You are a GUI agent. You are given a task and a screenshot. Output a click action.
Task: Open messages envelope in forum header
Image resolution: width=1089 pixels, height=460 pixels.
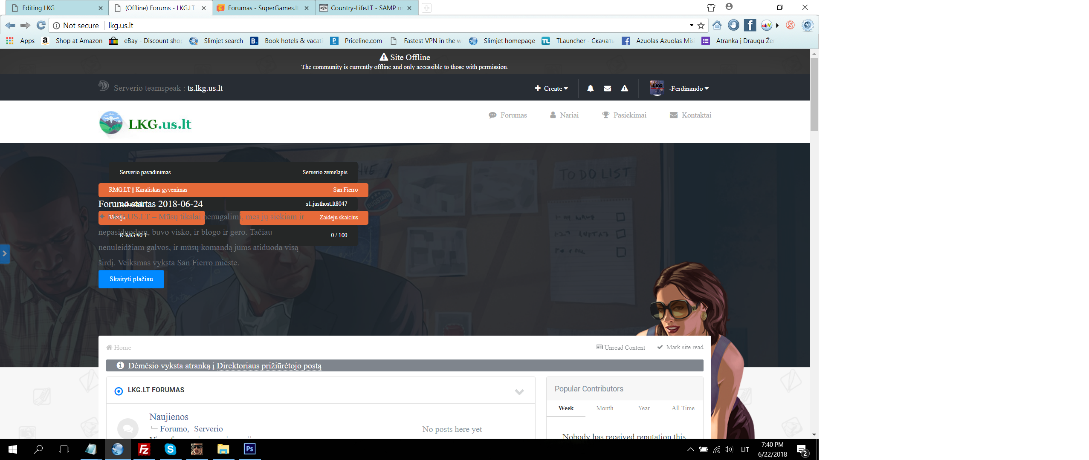pos(608,88)
